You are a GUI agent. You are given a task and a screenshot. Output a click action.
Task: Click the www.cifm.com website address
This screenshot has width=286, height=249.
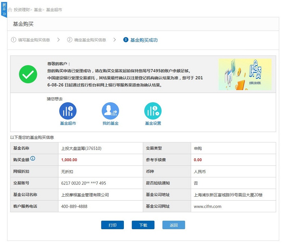[x=207, y=206]
